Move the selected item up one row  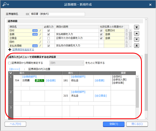[x=136, y=33]
